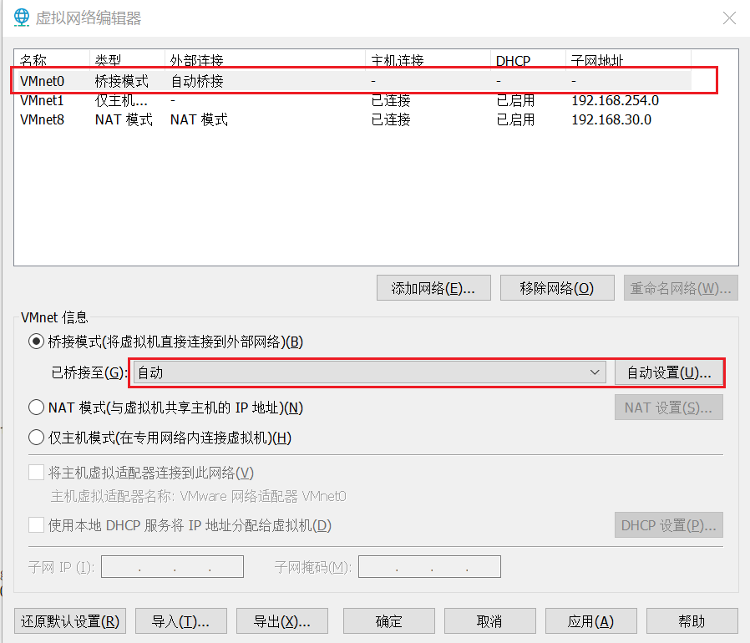Screen dimensions: 750x643
Task: Open the 已桥接至 dropdown set to 自动
Action: 370,372
